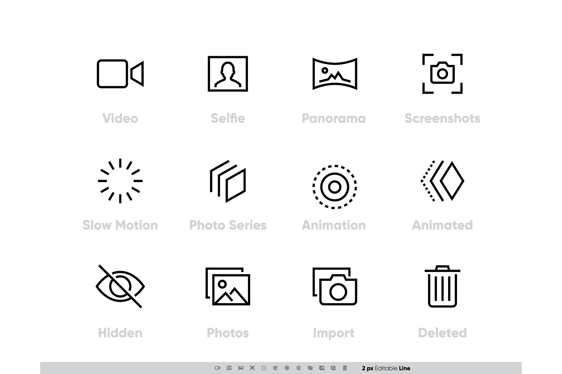Select the large Selfie portrait icon
Viewport: 562px width, 374px height.
click(x=228, y=74)
